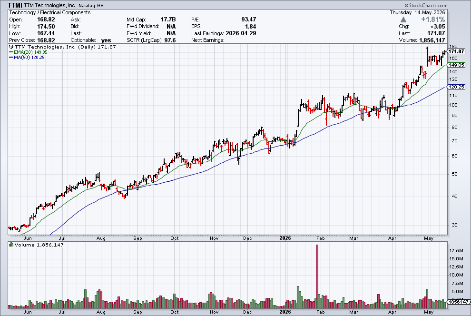Click the Nov label under the volume chart
This screenshot has width=471, height=316.
coord(214,312)
